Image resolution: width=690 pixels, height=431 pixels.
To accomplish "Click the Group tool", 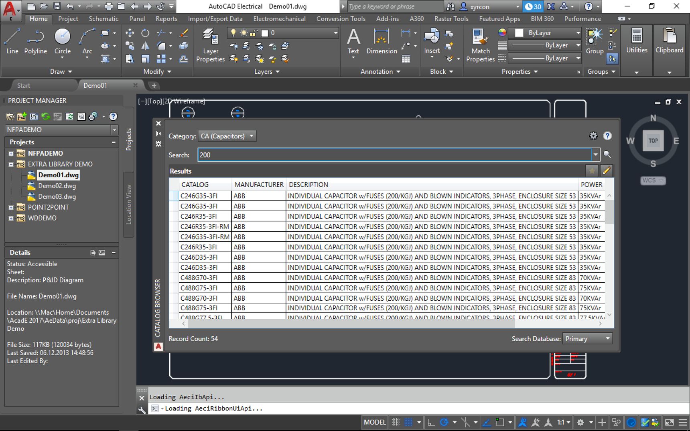I will (x=595, y=42).
